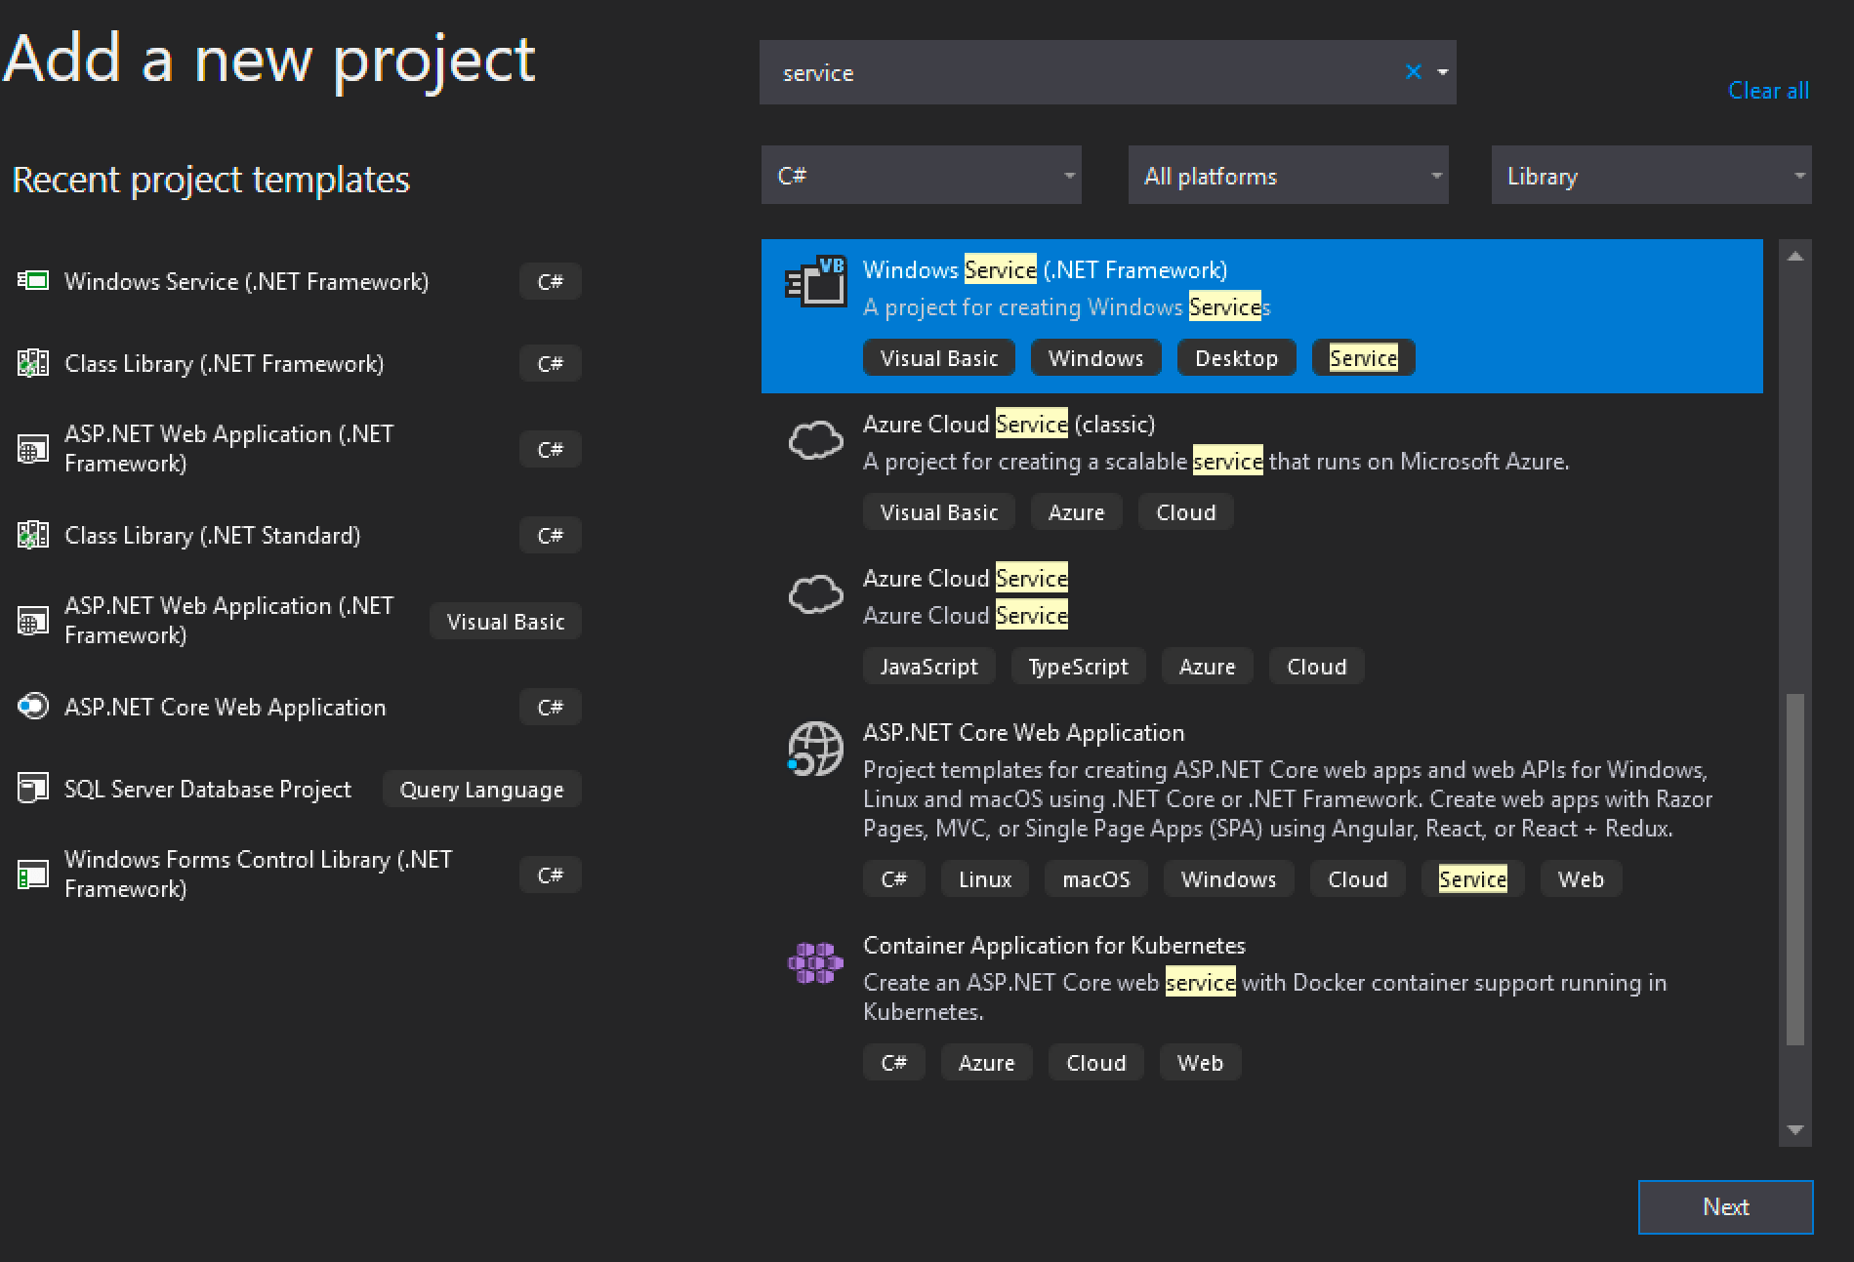Select the Azure Cloud Service JavaScript result title
1854x1262 pixels.
[965, 578]
